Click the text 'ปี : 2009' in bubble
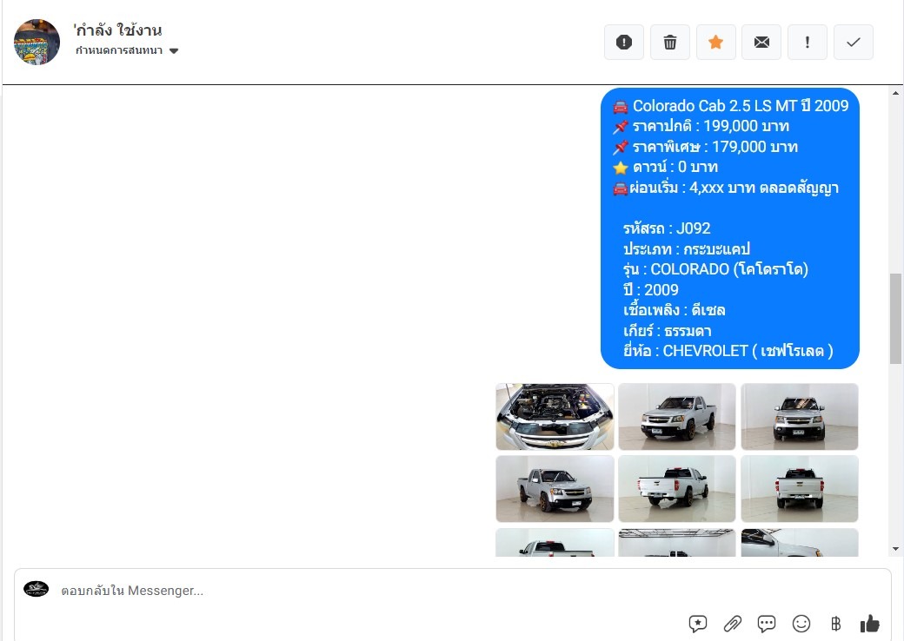Viewport: 904px width, 641px height. point(650,290)
